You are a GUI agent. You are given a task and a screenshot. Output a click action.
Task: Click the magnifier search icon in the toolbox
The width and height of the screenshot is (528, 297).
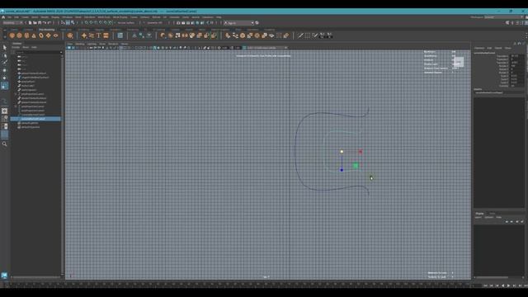click(4, 144)
